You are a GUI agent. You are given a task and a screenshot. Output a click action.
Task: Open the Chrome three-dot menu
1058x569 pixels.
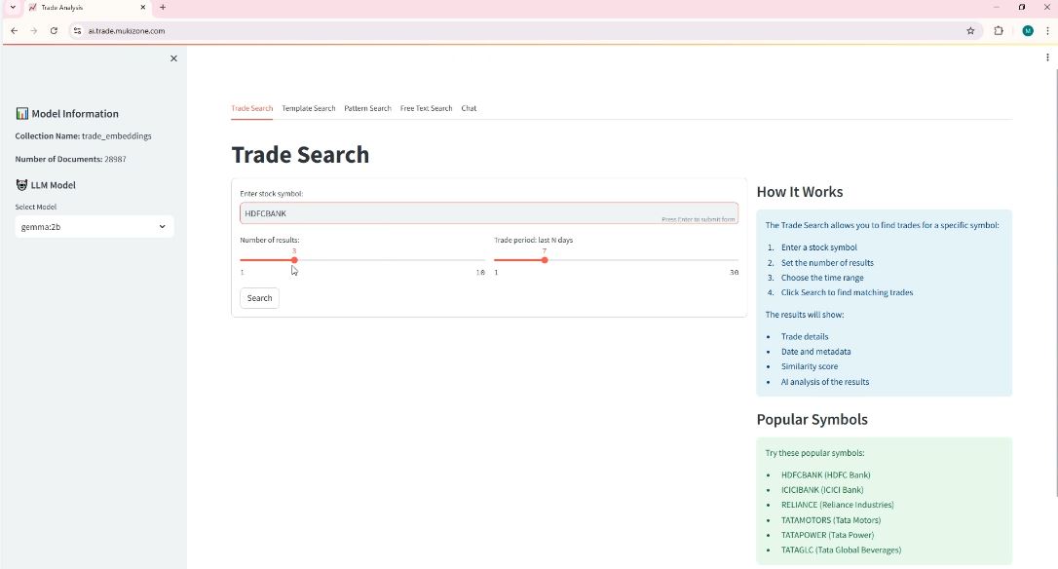click(1047, 31)
